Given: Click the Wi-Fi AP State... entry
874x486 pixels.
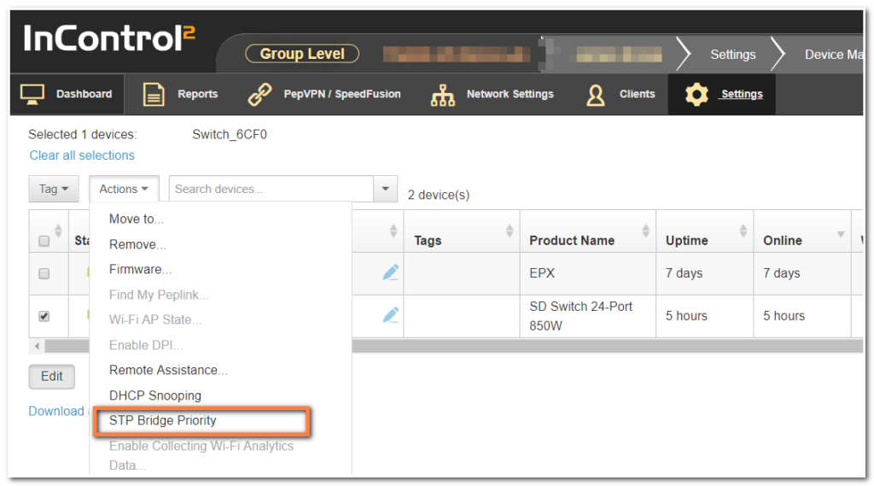Looking at the screenshot, I should click(x=155, y=319).
